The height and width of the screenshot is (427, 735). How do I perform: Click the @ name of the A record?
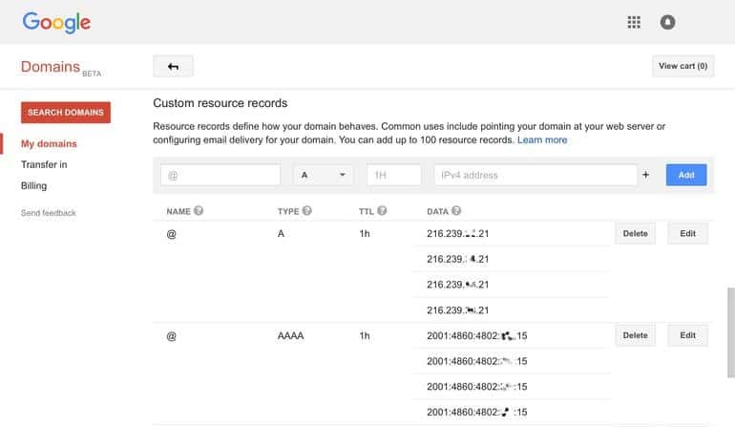click(171, 234)
